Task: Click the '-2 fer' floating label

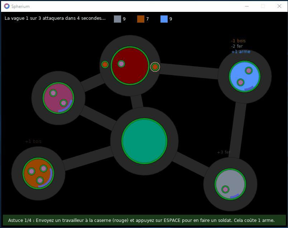Action: (237, 46)
